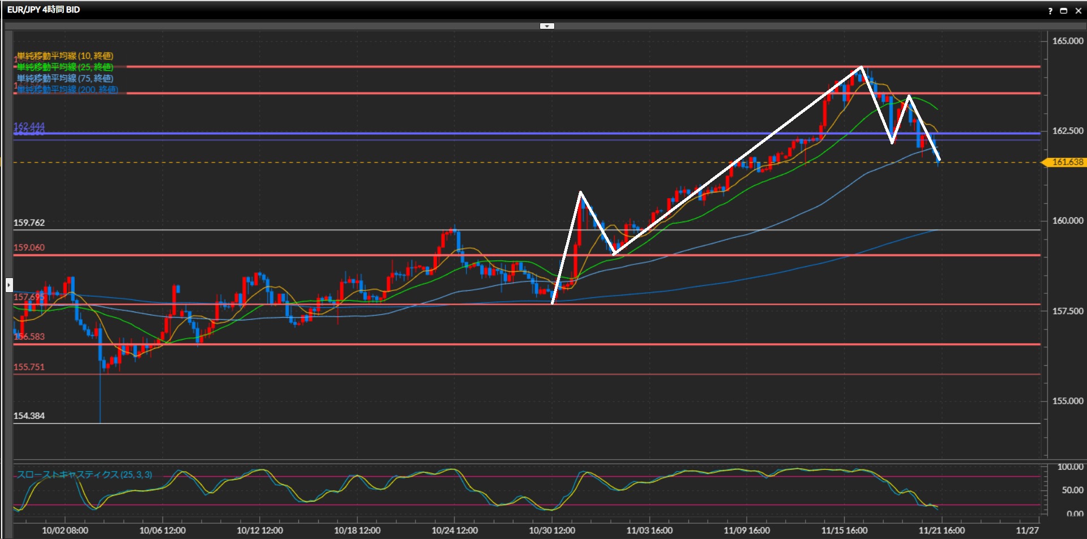Open the Slow Stochastics (25, 3, 3) indicator label

click(84, 474)
